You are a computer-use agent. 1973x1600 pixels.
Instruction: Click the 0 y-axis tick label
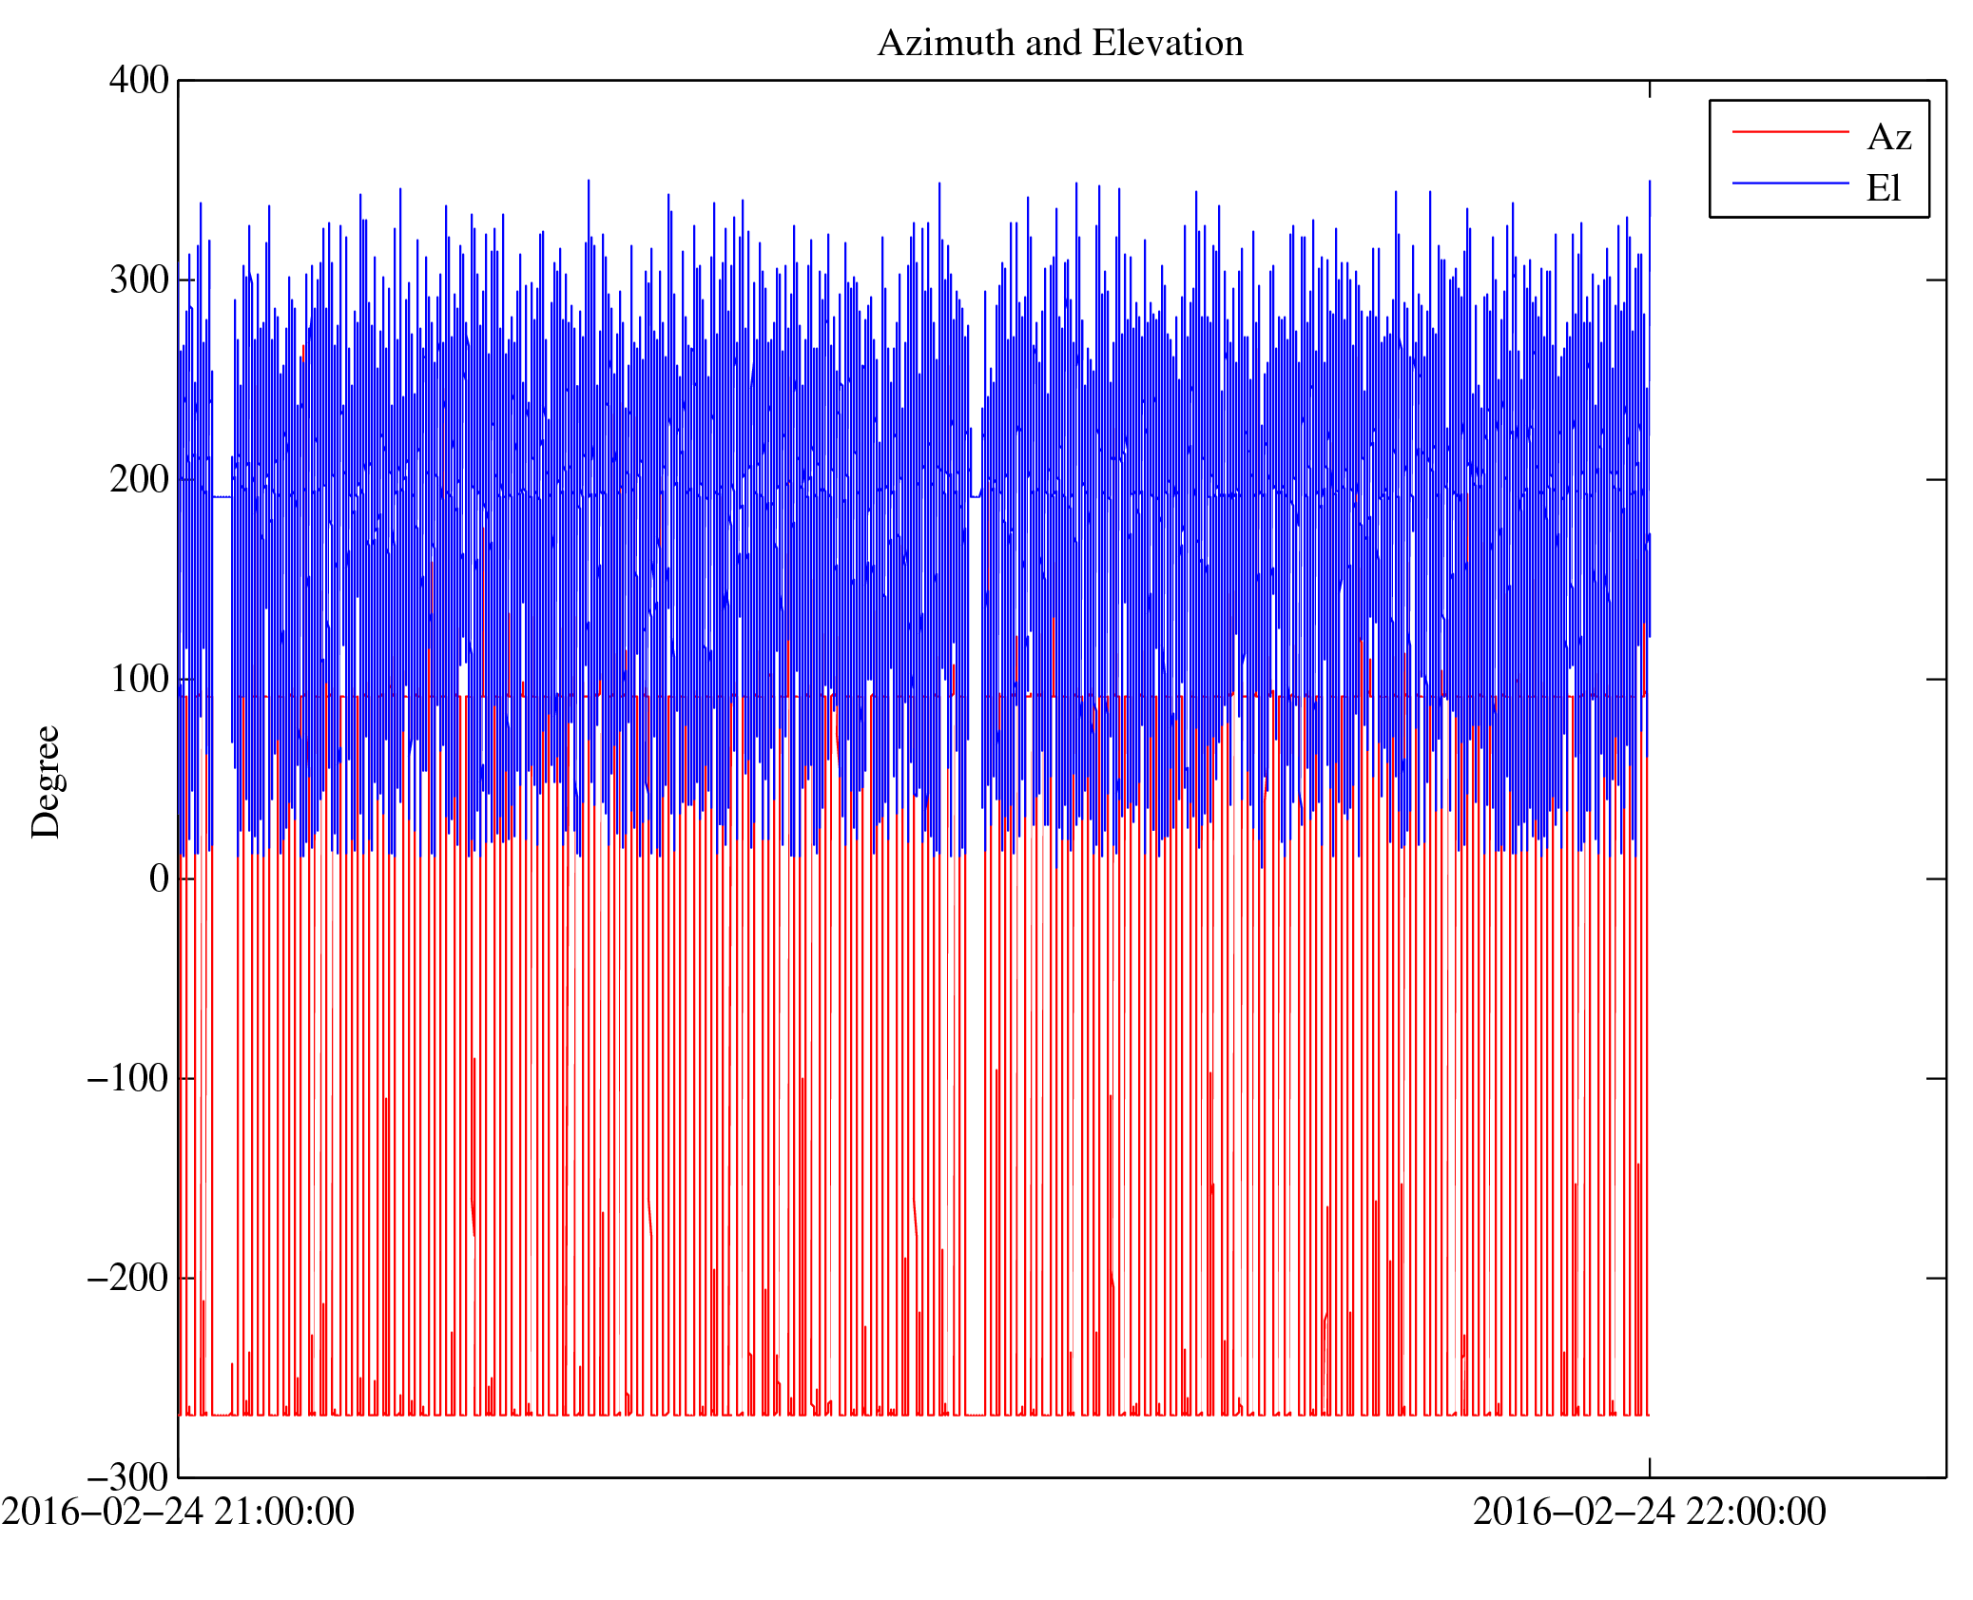coord(159,878)
